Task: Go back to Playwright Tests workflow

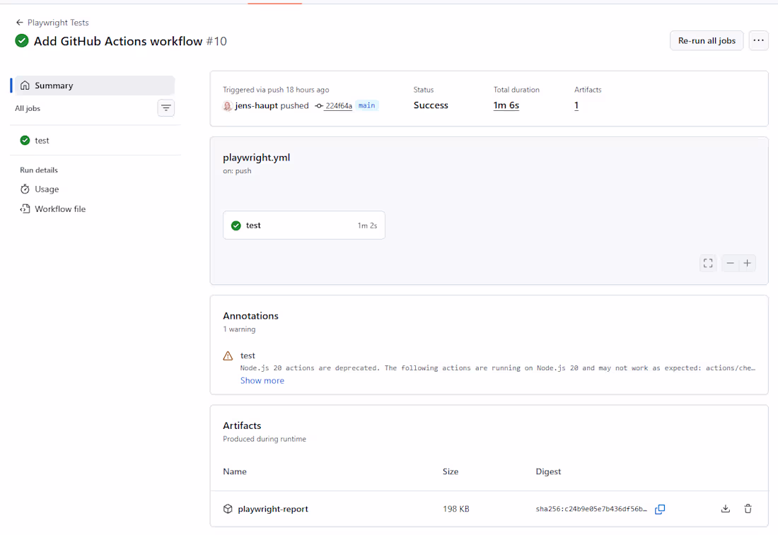Action: click(x=52, y=23)
